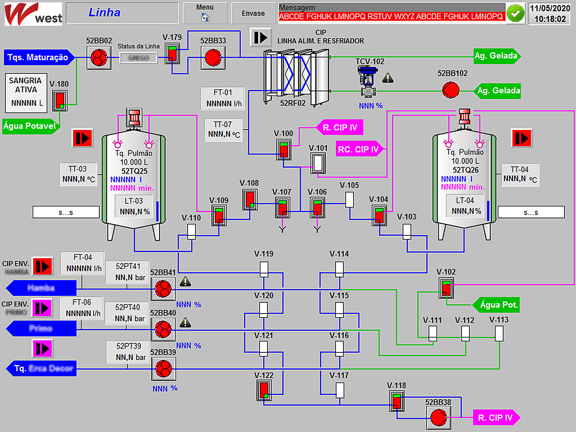Click green checkmark message acknowledge icon
Viewport: 576px width, 432px height.
515,13
